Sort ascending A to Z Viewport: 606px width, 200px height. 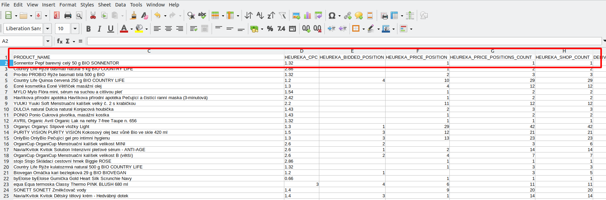click(x=260, y=16)
